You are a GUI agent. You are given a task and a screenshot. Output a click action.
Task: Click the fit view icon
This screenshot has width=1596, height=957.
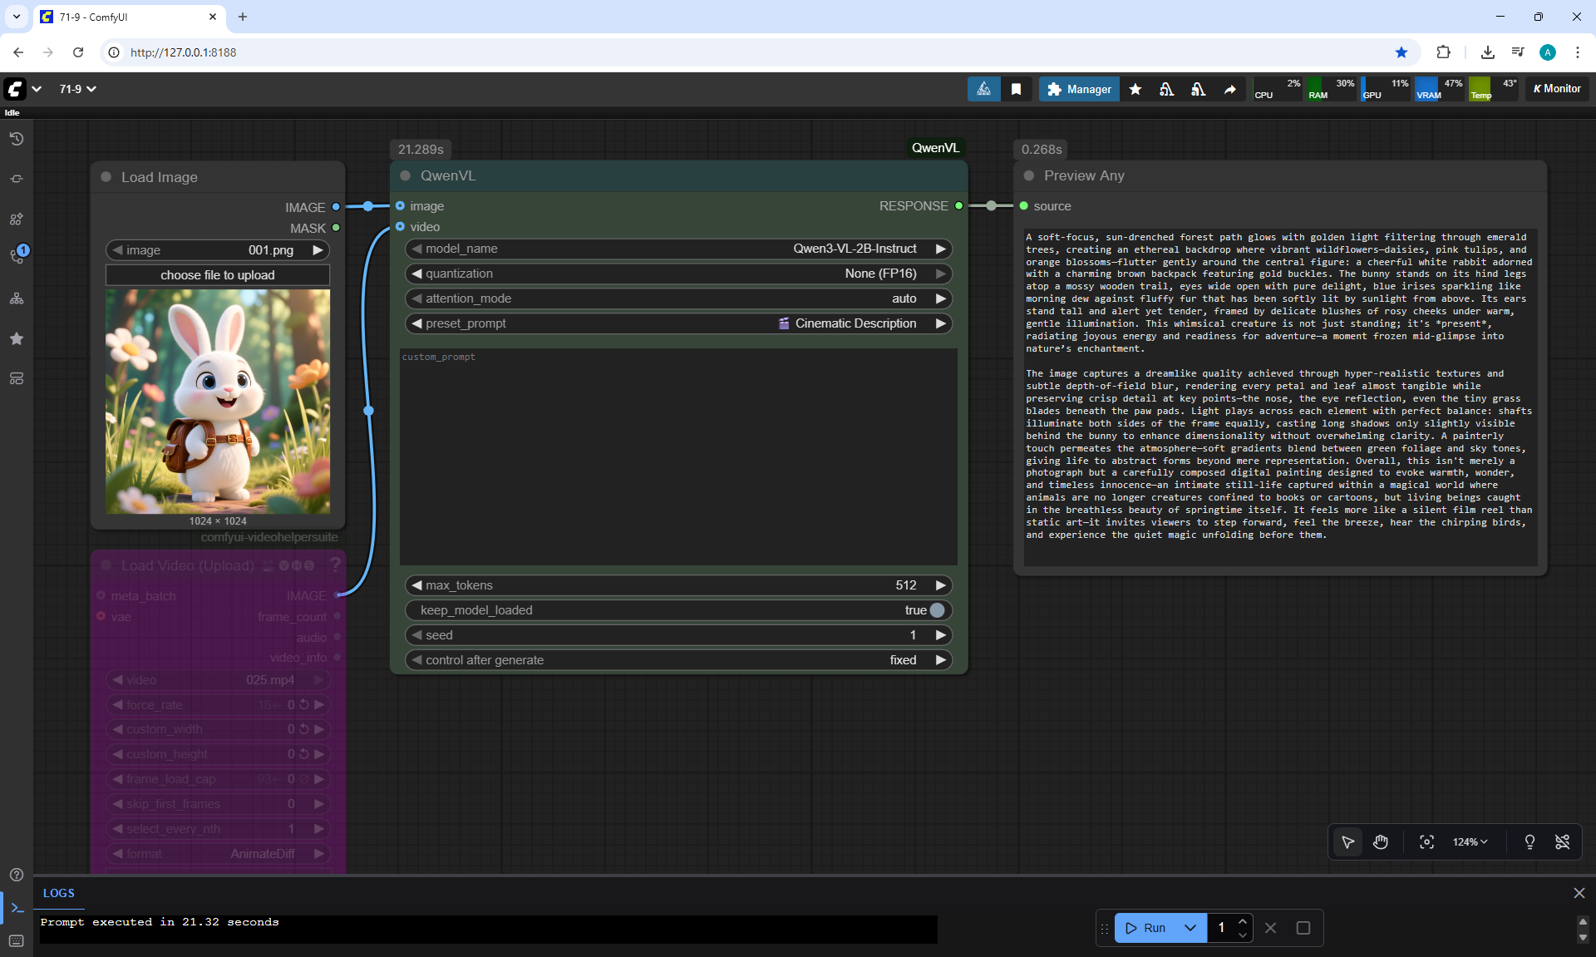tap(1426, 842)
